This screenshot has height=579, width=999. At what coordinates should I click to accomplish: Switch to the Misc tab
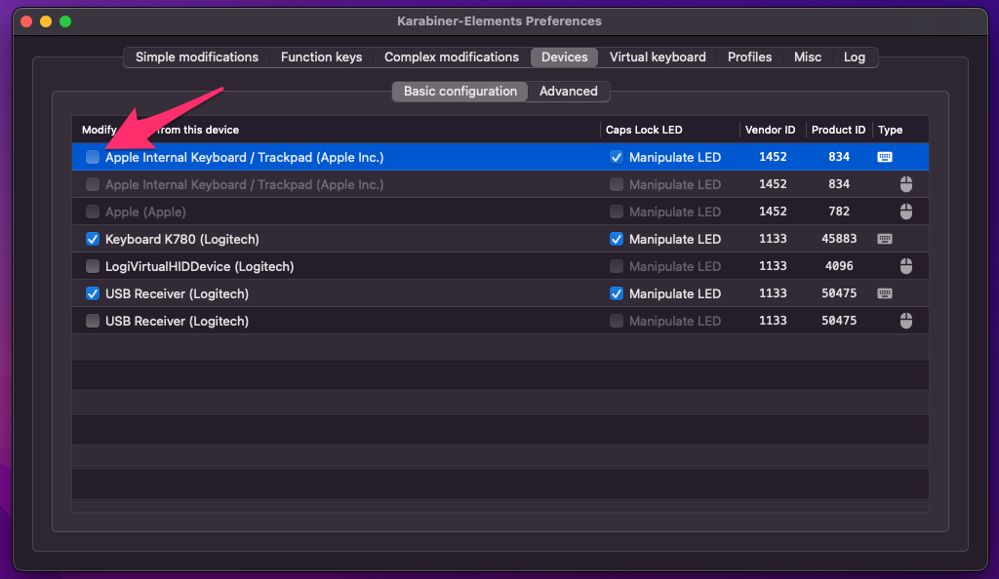point(807,58)
